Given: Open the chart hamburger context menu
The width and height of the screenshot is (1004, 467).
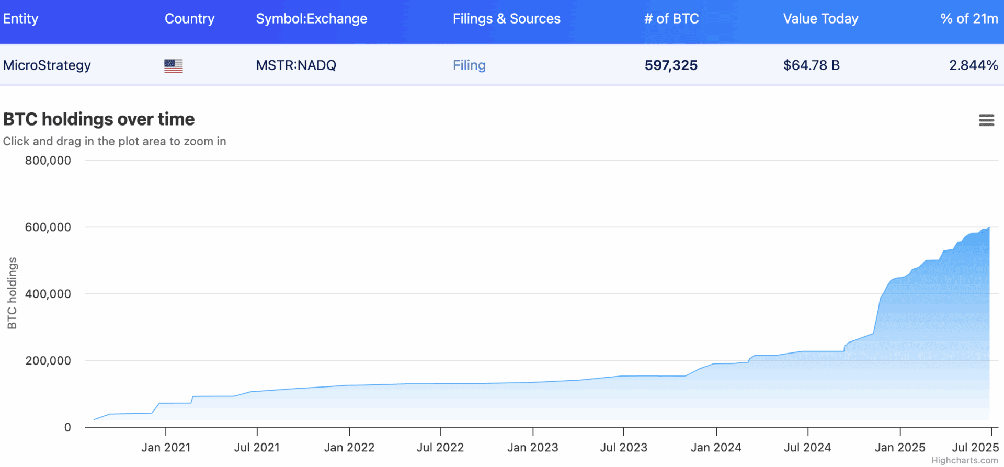Looking at the screenshot, I should coord(986,120).
